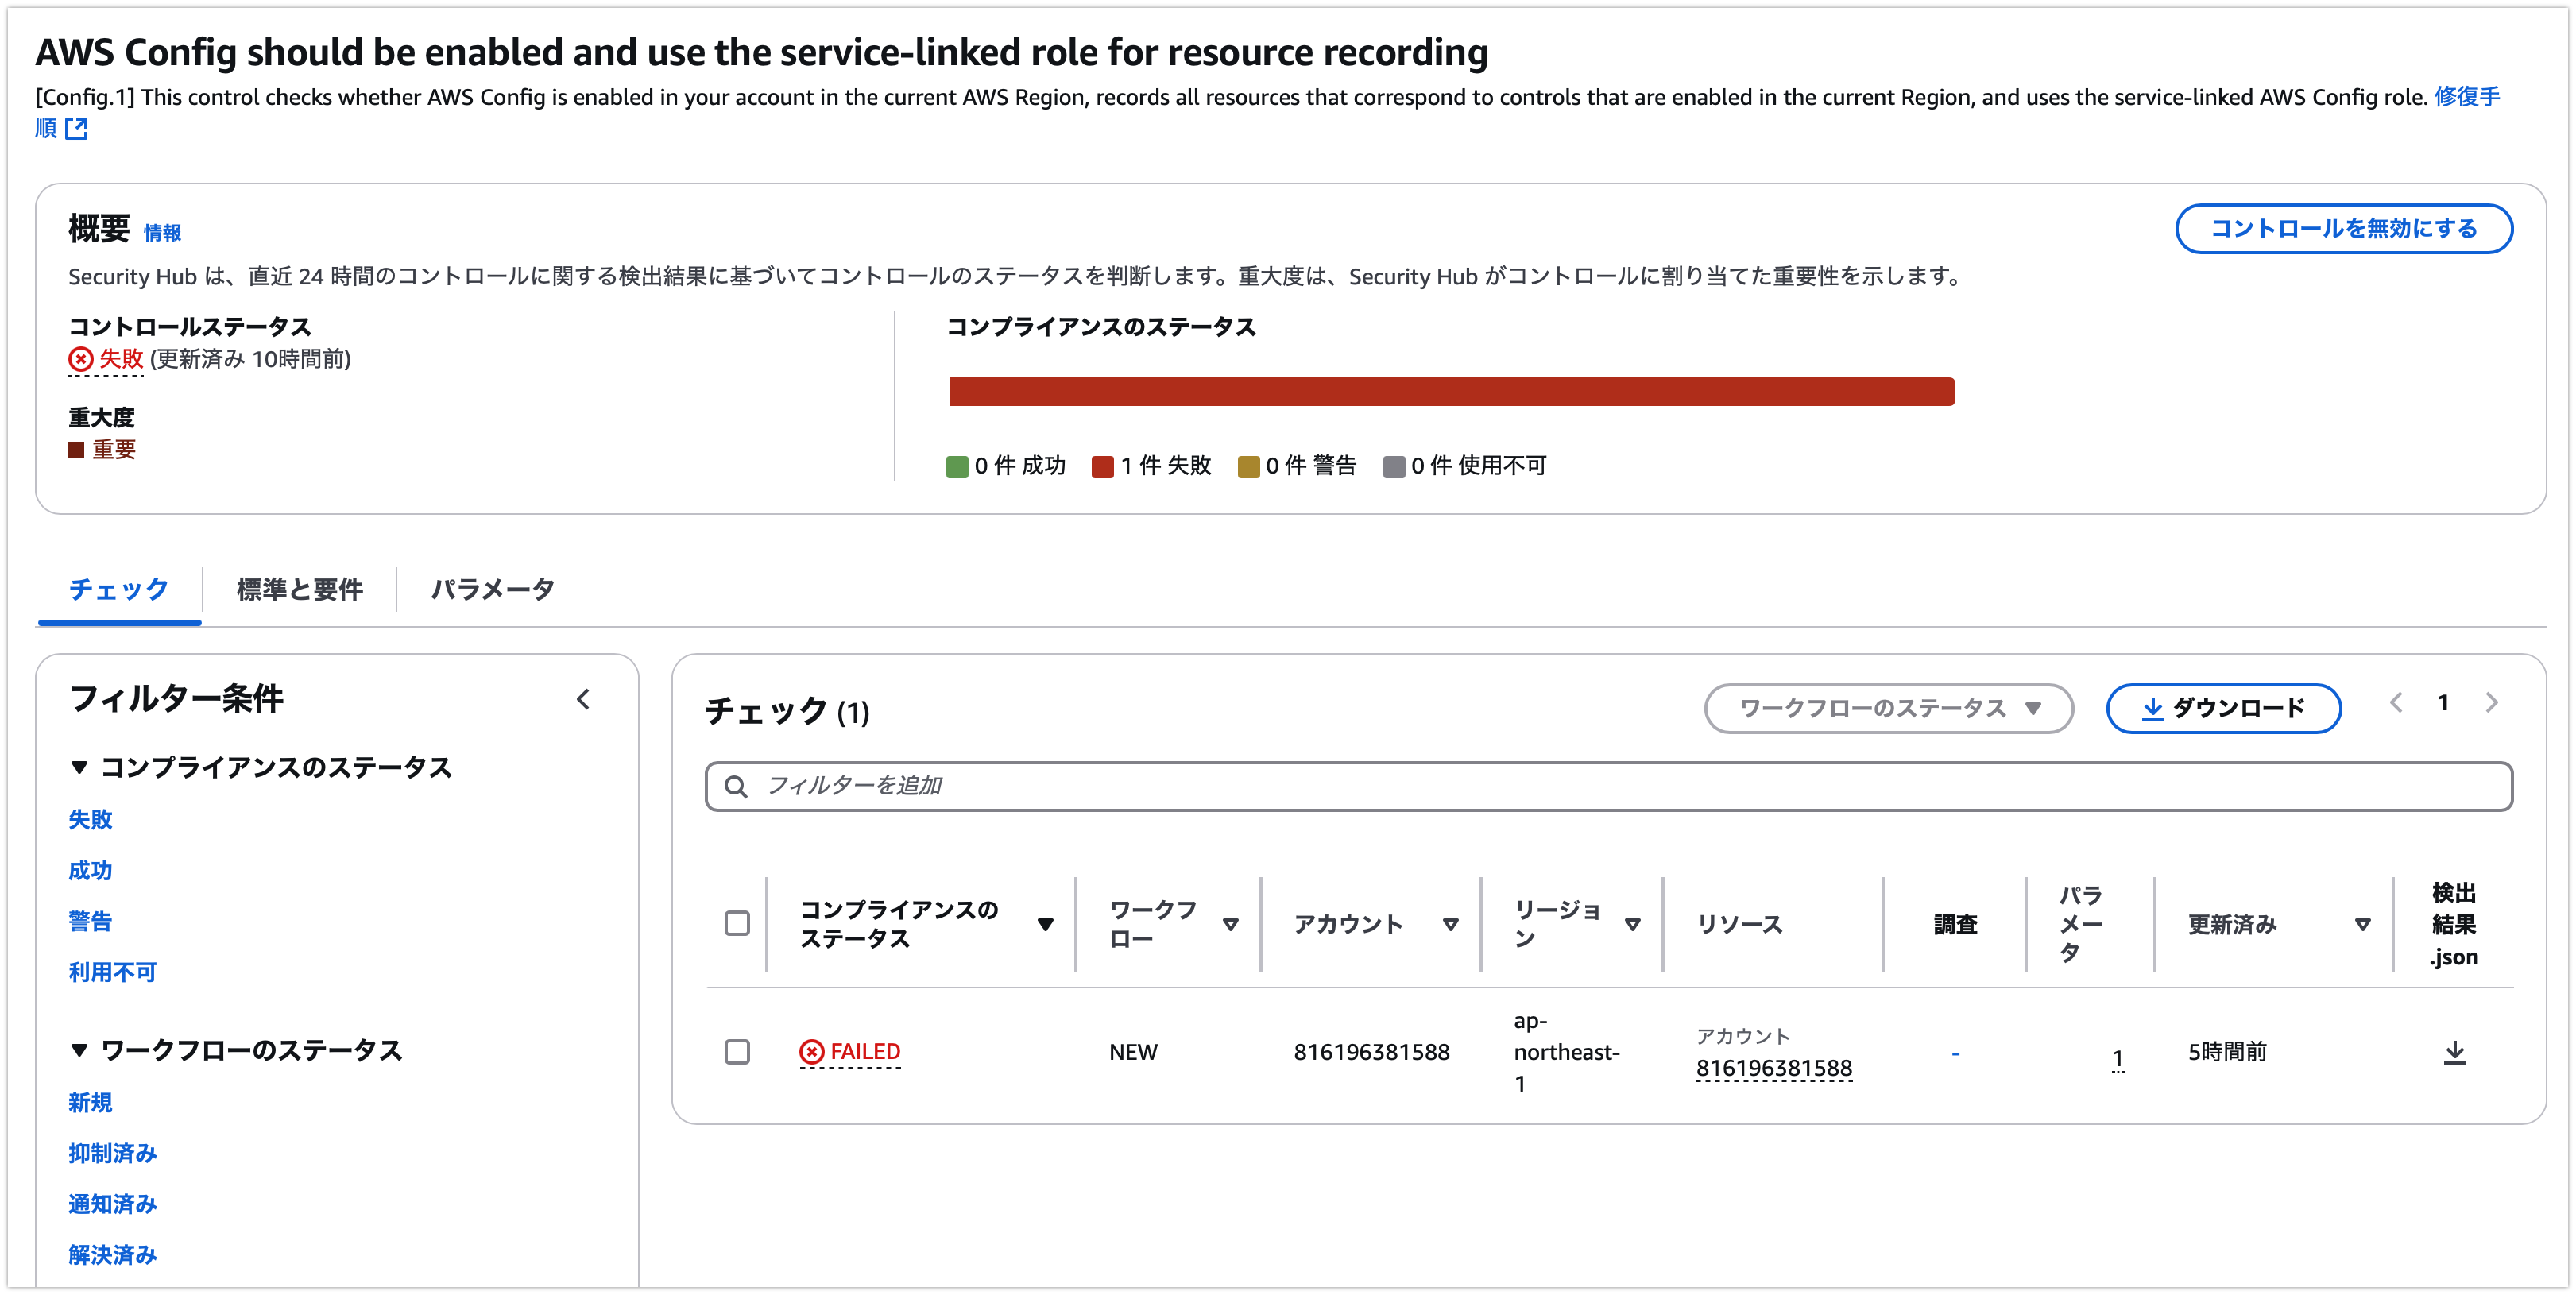The width and height of the screenshot is (2576, 1295).
Task: Sort by 更新済み column arrow
Action: 2362,925
